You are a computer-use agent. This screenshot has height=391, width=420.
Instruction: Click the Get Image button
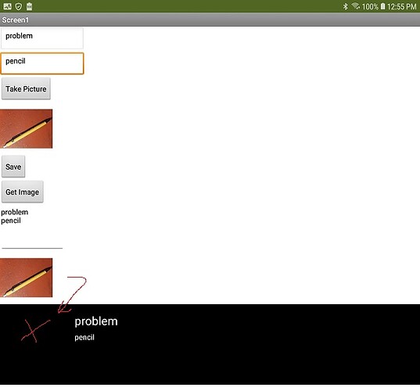(x=23, y=192)
